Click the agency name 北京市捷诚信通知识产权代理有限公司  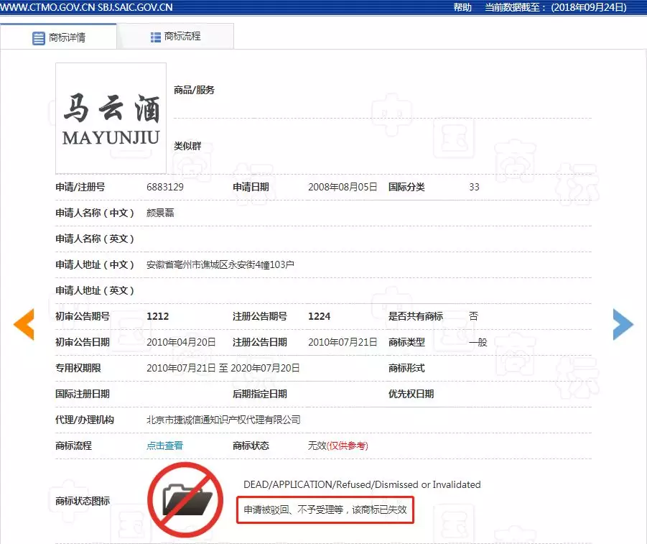(223, 420)
